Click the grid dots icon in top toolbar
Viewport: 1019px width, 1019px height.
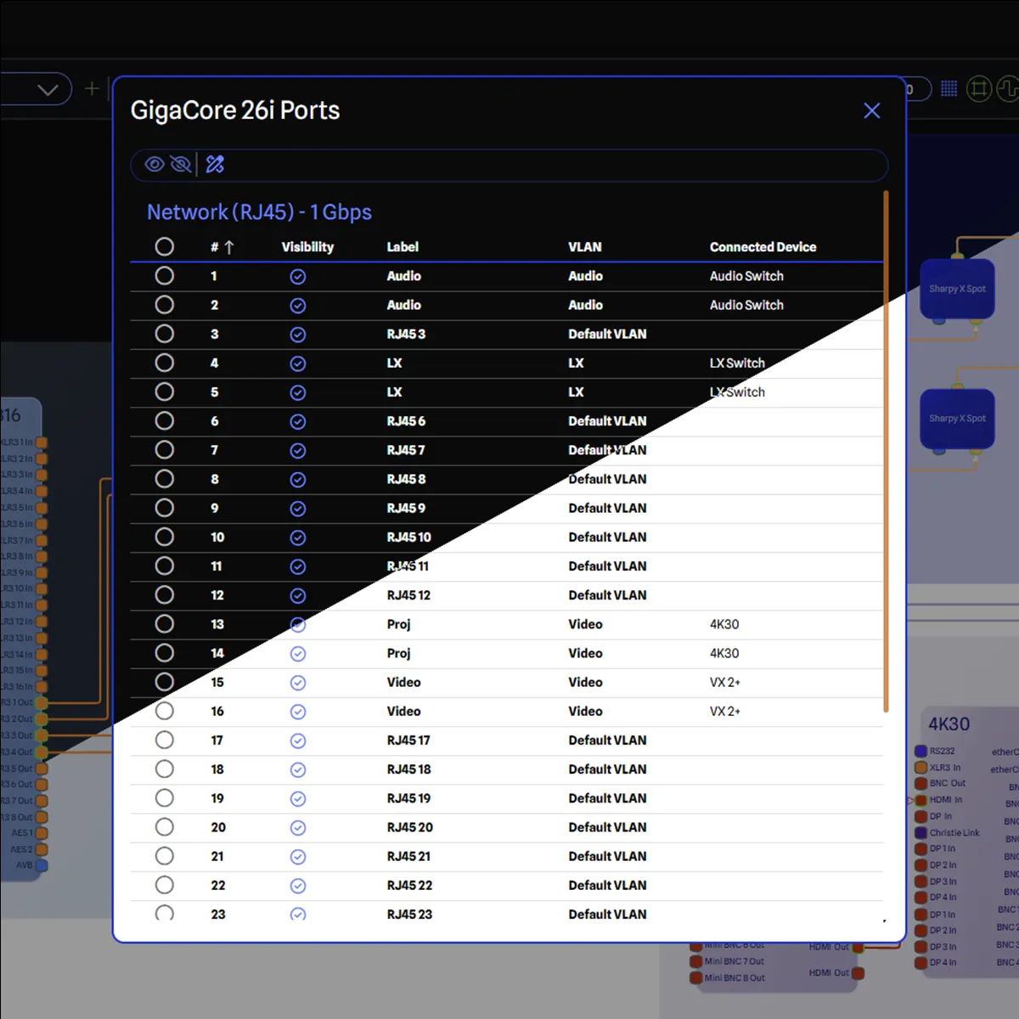[x=949, y=89]
